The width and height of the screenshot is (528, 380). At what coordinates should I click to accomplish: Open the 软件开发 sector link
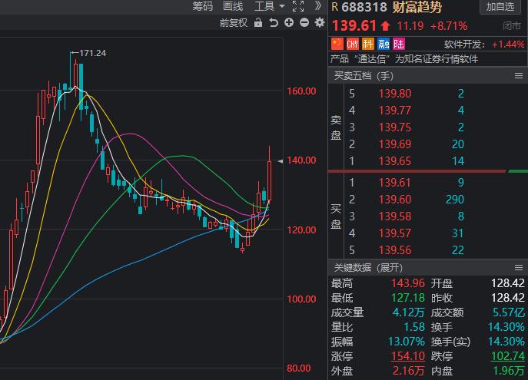[x=465, y=44]
